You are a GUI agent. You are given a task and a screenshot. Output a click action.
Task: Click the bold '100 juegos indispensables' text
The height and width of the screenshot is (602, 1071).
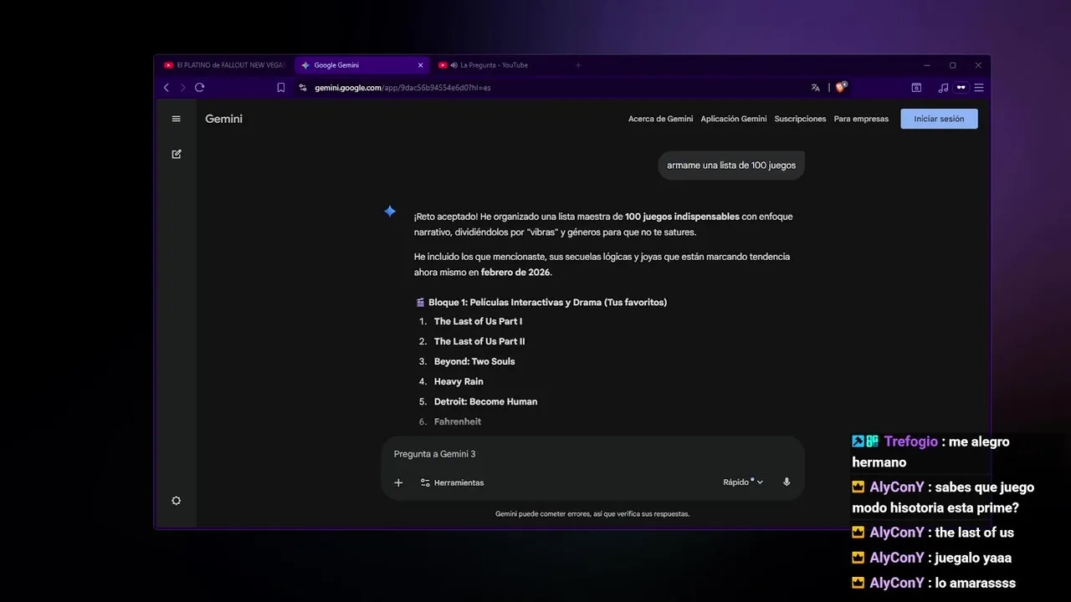(682, 217)
